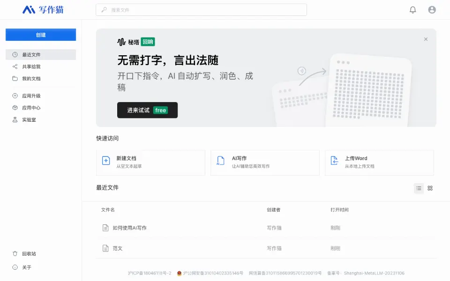Click the 进来试试 free button
The height and width of the screenshot is (281, 450).
[x=147, y=110]
